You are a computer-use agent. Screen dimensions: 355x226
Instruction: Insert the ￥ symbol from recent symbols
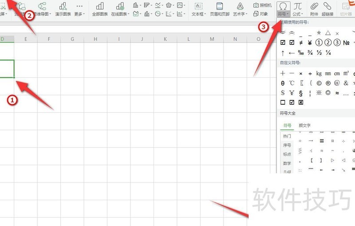pos(310,43)
